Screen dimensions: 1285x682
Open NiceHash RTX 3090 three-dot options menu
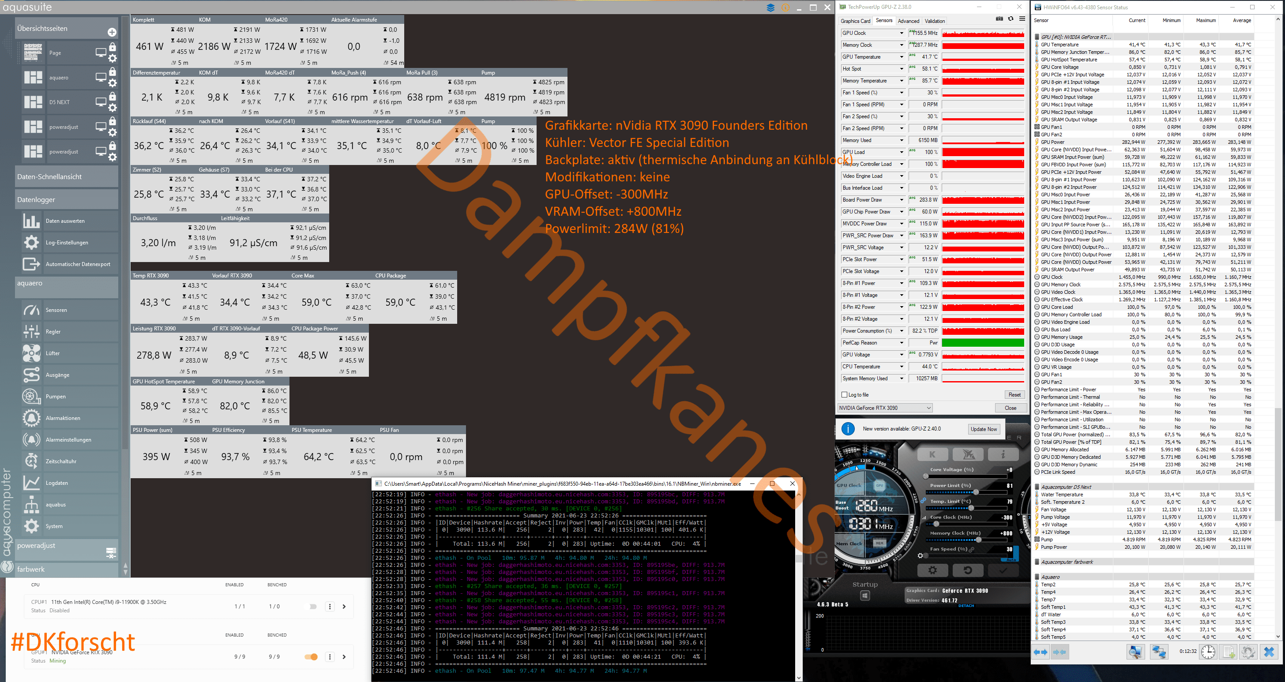tap(330, 657)
